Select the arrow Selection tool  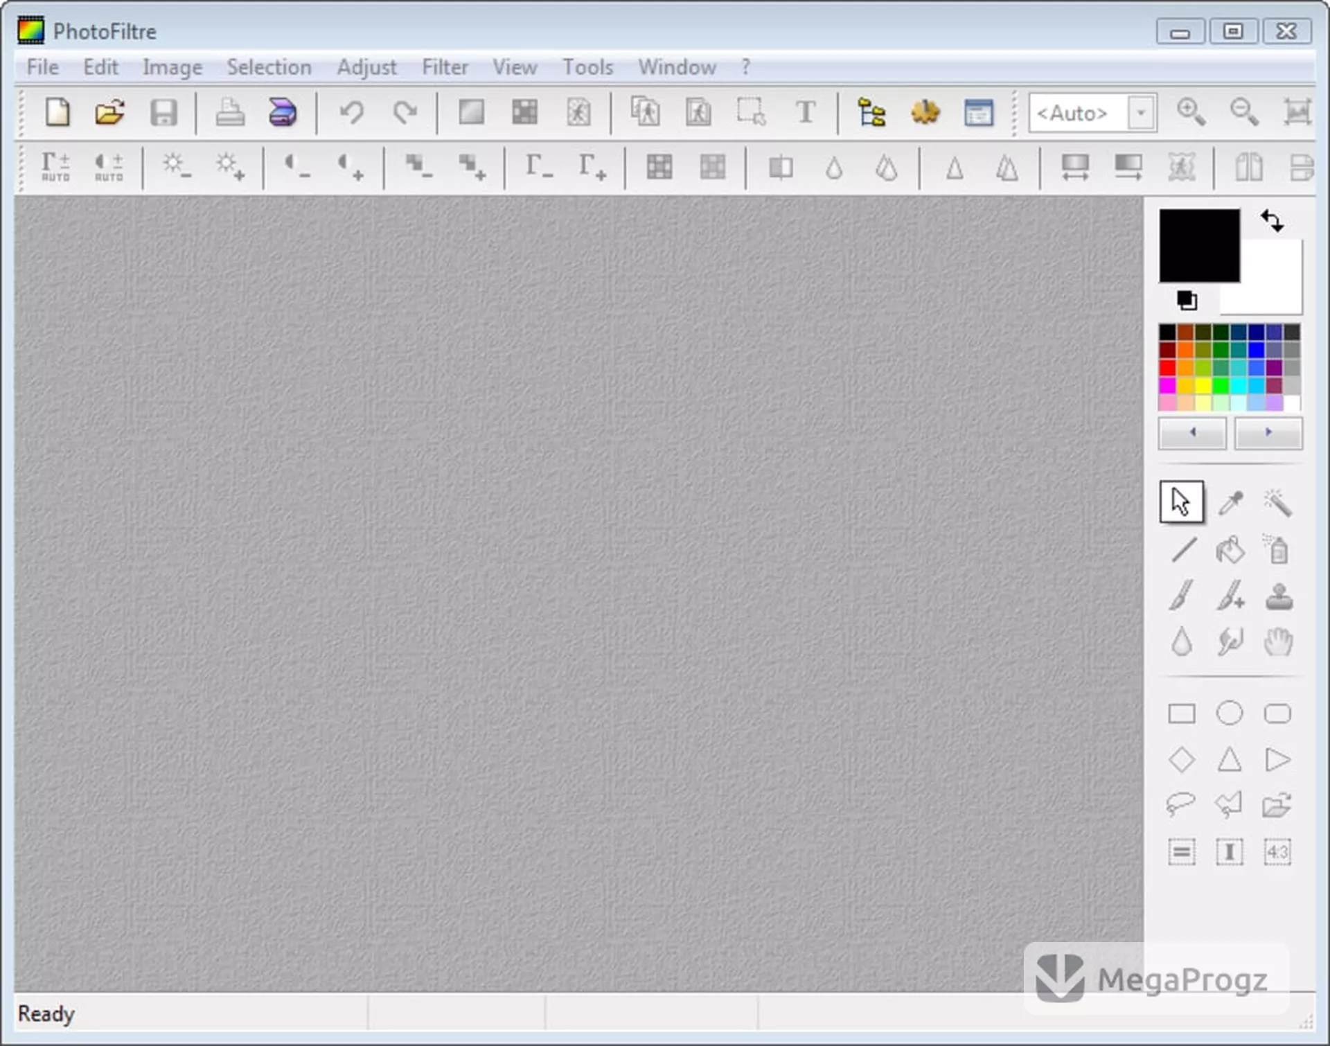1182,502
